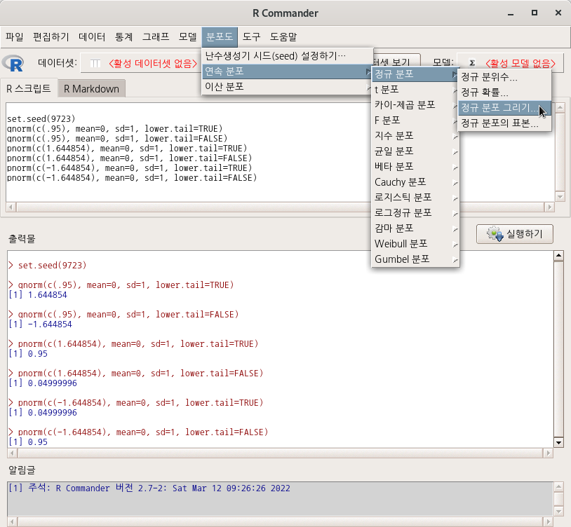
Task: Expand the Gumbel 분포 submenu
Action: pyautogui.click(x=415, y=259)
